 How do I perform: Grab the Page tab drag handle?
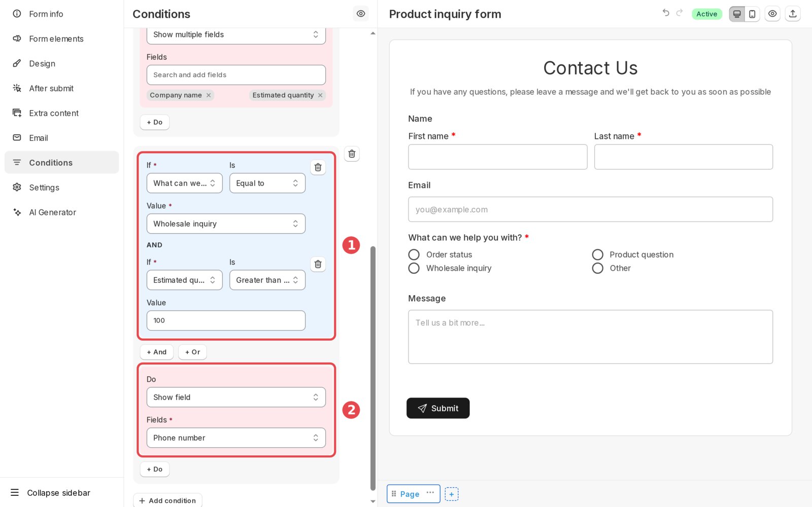point(394,494)
